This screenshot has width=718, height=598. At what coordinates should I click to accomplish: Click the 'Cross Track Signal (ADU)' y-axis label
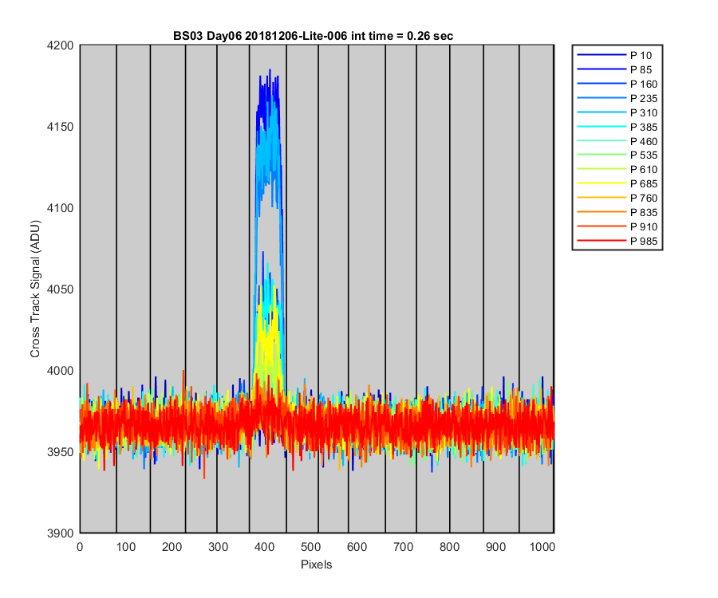pyautogui.click(x=35, y=289)
